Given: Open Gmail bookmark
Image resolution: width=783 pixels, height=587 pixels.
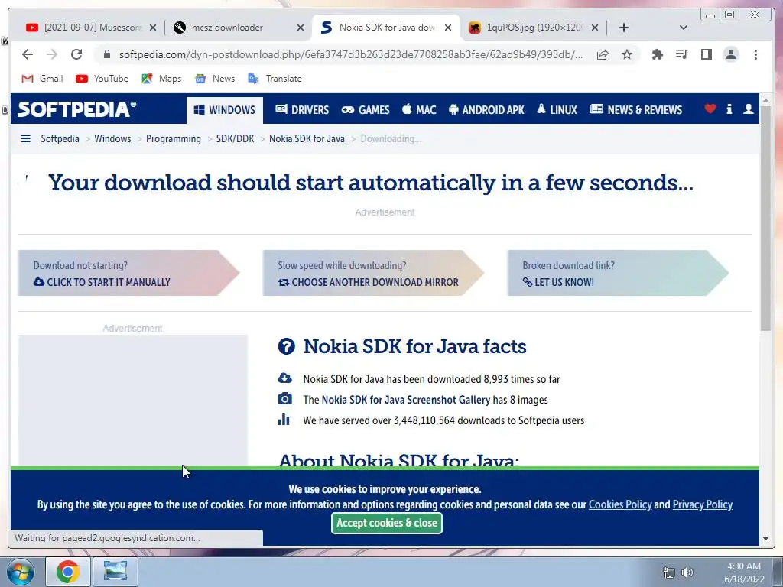Looking at the screenshot, I should pos(43,79).
